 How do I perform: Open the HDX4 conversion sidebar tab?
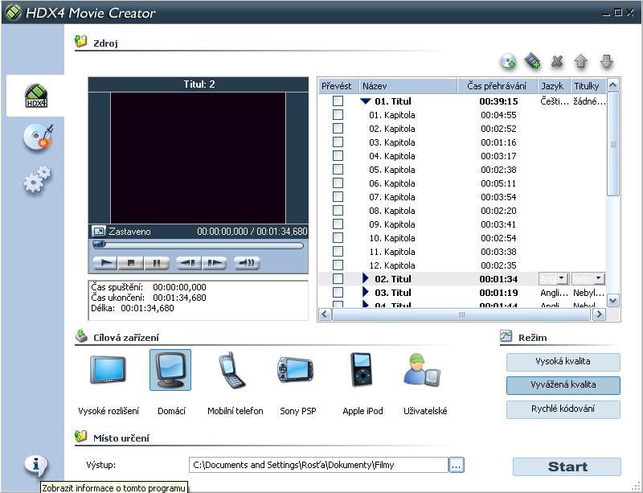[36, 96]
